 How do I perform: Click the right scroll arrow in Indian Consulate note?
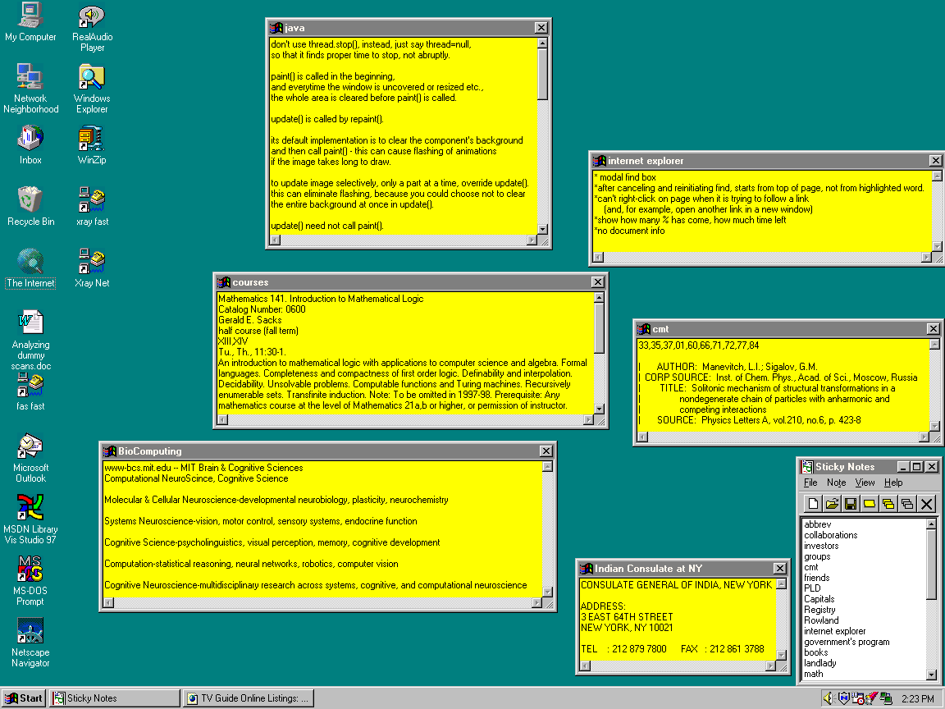(x=770, y=666)
